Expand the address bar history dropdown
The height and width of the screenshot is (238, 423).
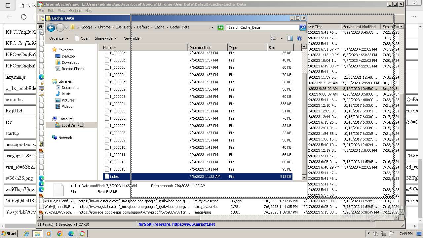(212, 27)
